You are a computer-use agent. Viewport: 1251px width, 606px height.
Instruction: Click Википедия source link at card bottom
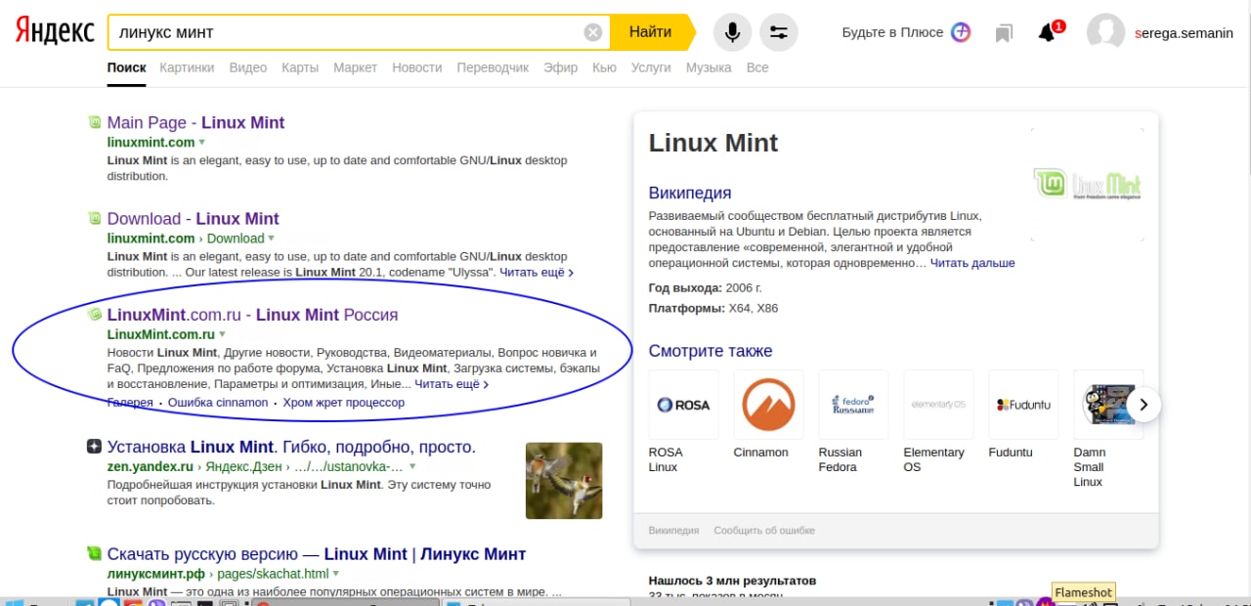click(674, 531)
